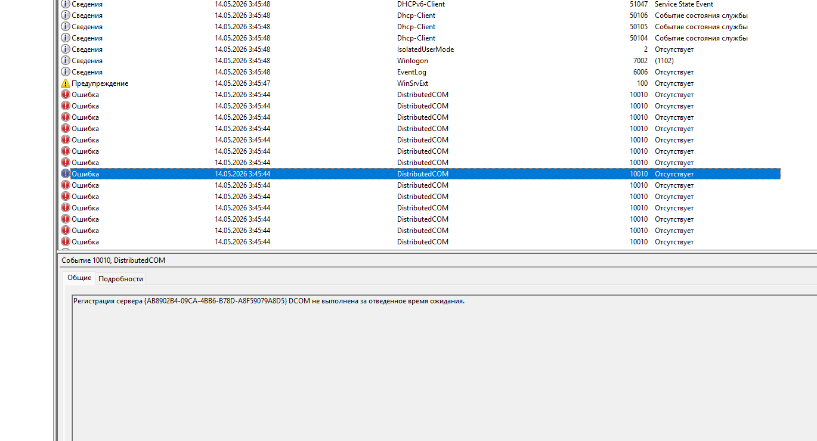Click event ID 6006 cell
Image resolution: width=817 pixels, height=441 pixels.
(640, 72)
